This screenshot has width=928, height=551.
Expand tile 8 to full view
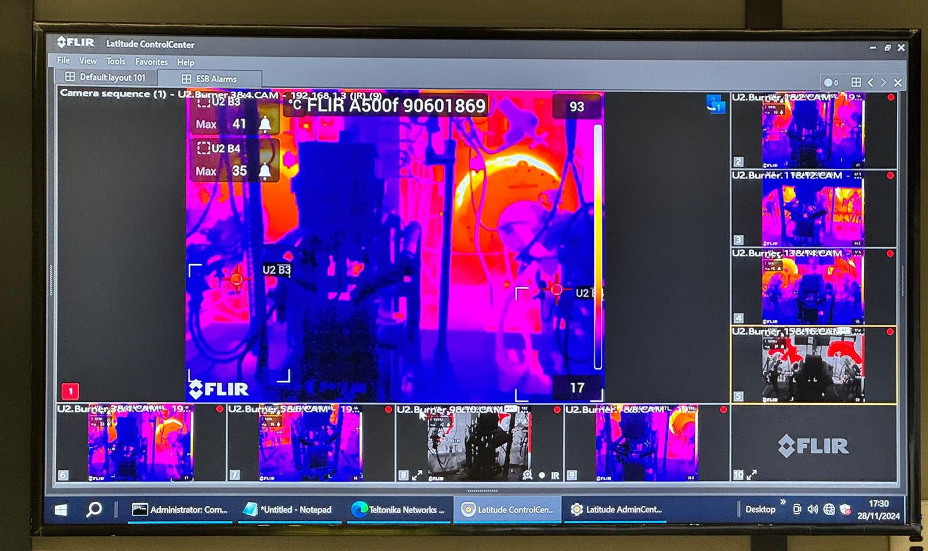click(x=417, y=476)
